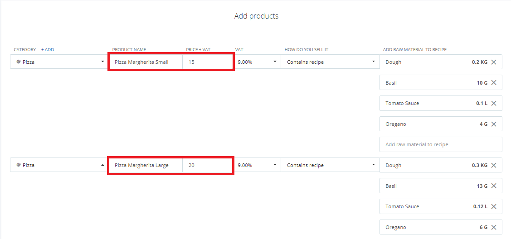Open VAT dropdown for Pizza Margherita Small
This screenshot has height=239, width=511.
click(x=257, y=62)
